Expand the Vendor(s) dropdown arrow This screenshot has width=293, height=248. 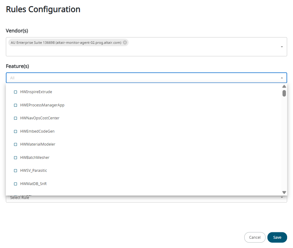(282, 47)
